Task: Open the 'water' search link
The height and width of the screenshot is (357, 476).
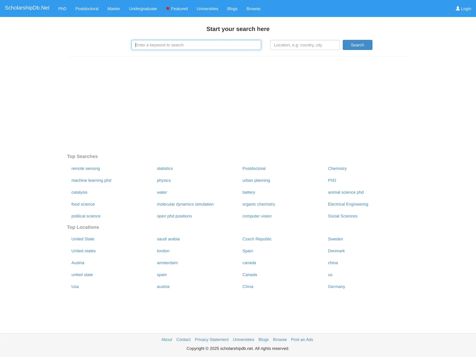Action: point(162,192)
